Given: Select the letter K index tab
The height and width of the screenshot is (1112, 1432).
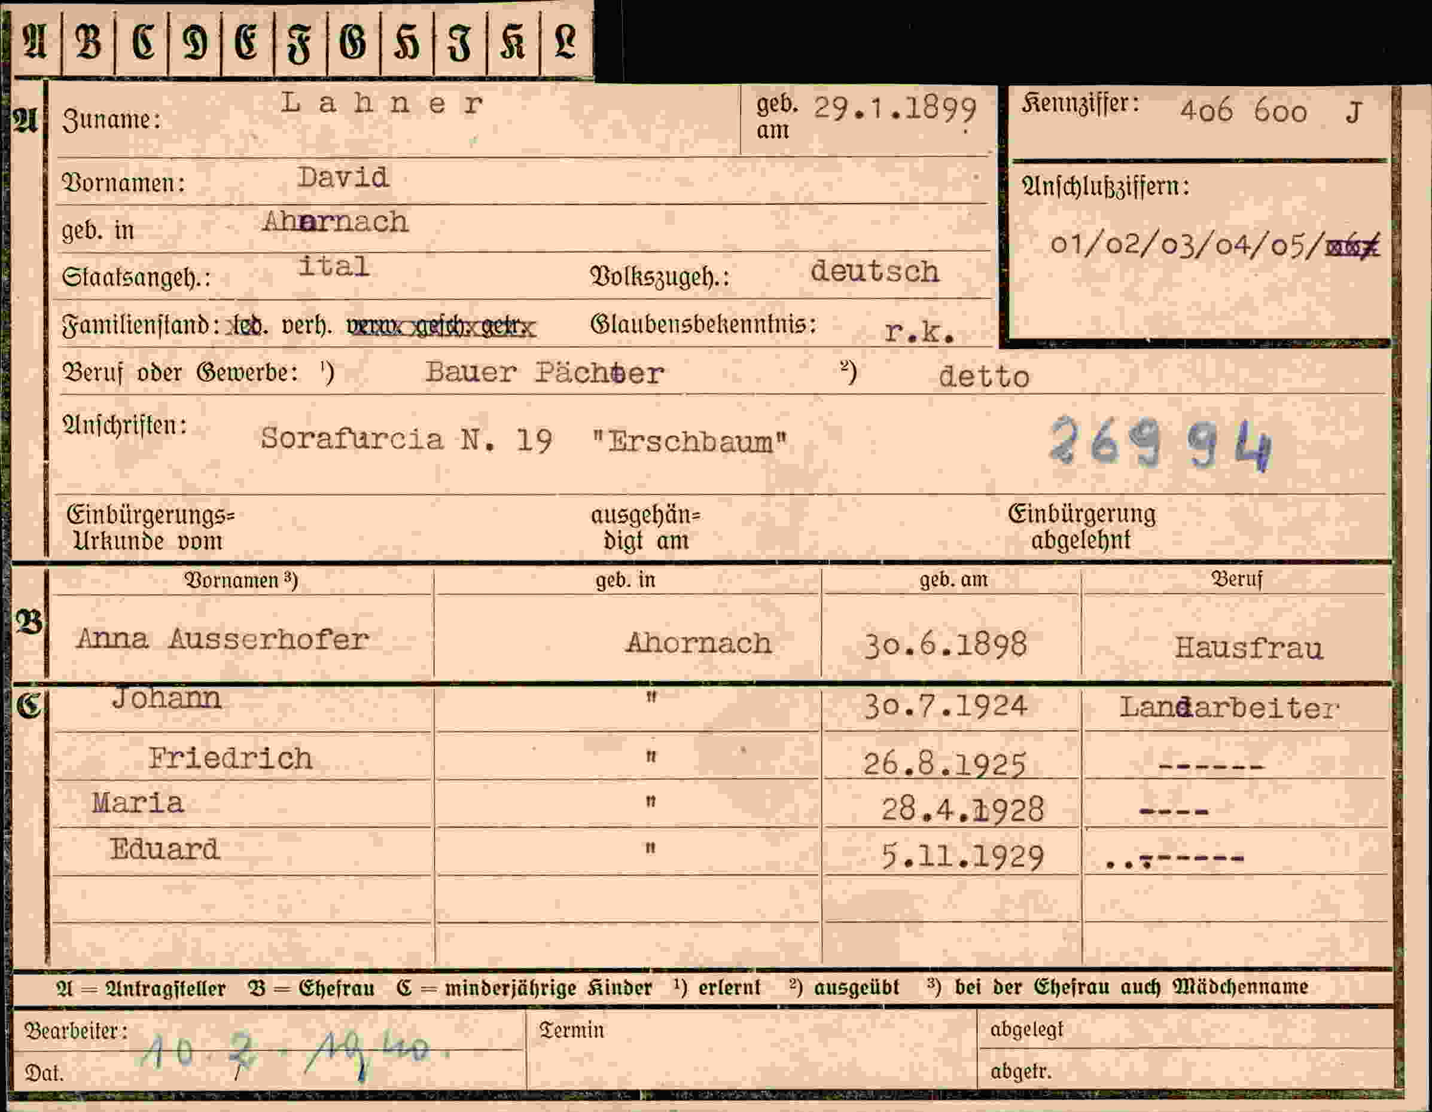Looking at the screenshot, I should point(513,42).
